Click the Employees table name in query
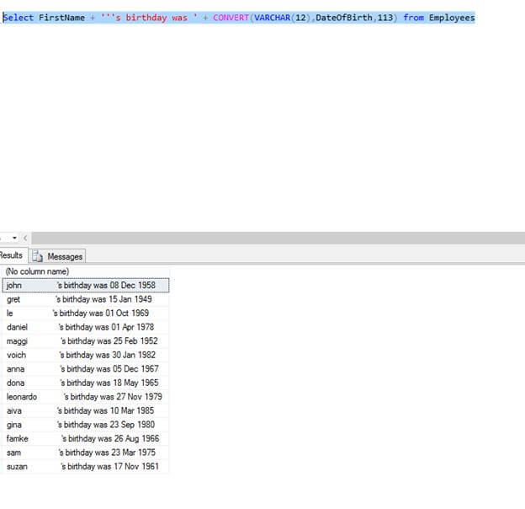 [452, 18]
